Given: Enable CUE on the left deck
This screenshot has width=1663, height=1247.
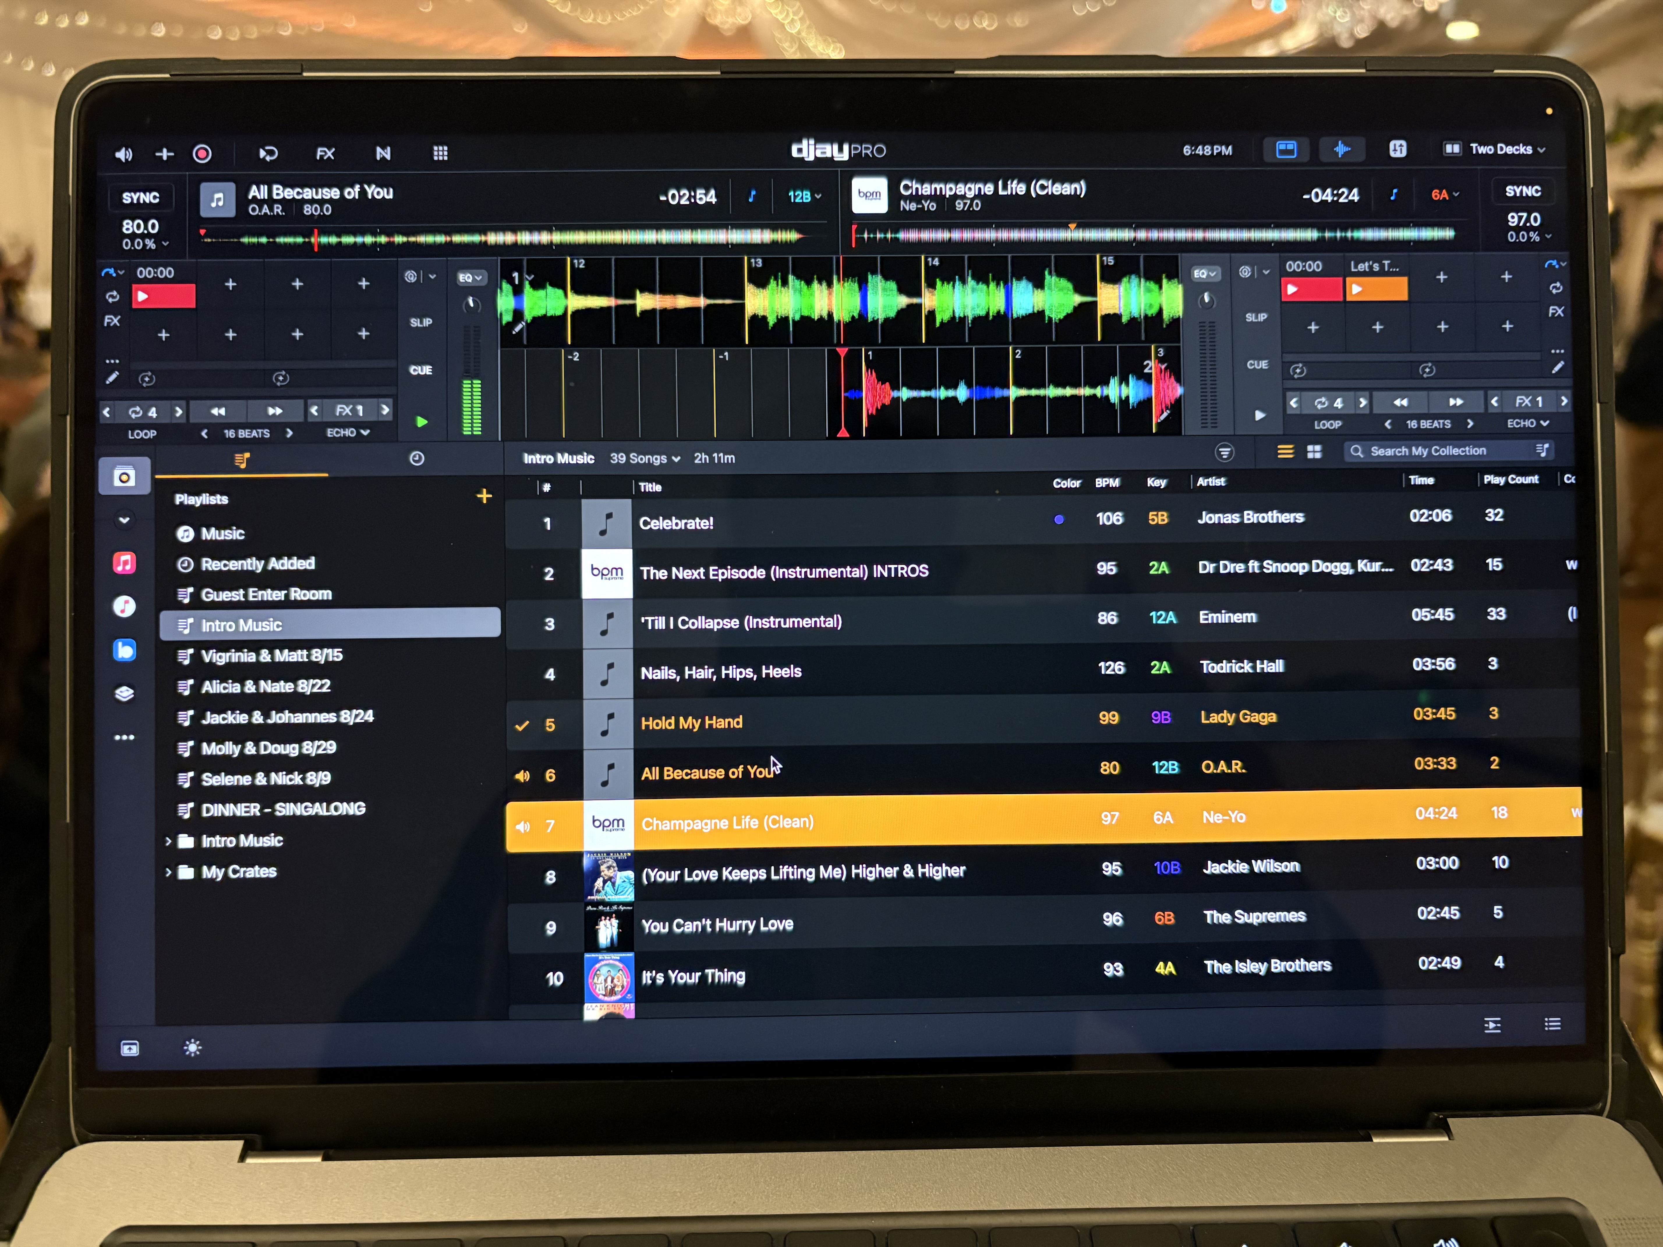Looking at the screenshot, I should [x=421, y=370].
